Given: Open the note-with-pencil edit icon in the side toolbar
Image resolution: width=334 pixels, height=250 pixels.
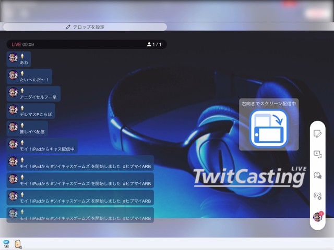Looking at the screenshot, I should tap(317, 134).
